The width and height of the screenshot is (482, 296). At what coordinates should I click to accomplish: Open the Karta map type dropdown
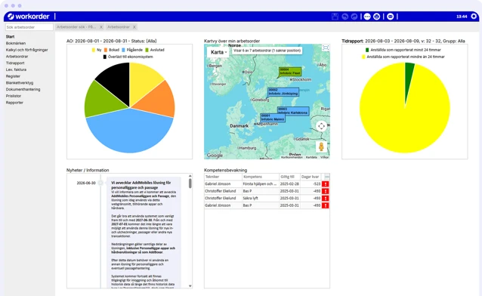tap(218, 52)
